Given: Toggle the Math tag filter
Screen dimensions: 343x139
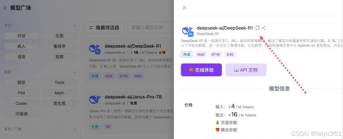Looking at the screenshot, I should [60, 93].
